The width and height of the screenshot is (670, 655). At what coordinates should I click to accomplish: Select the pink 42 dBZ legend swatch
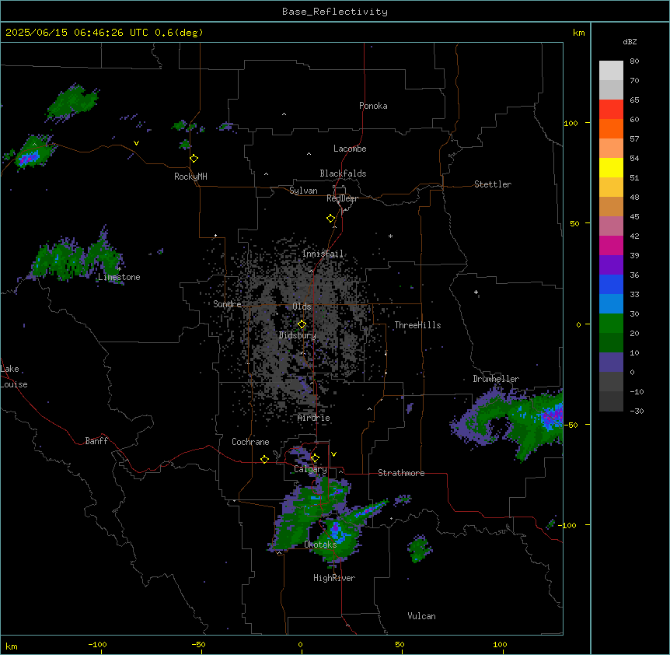[611, 226]
